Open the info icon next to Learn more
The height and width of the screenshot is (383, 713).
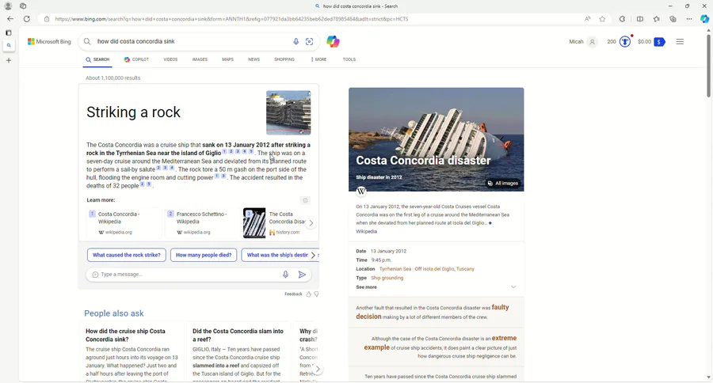point(305,200)
